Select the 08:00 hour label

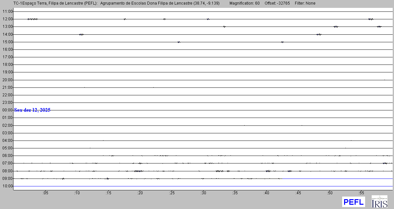pos(7,171)
